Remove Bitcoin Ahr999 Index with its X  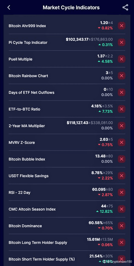[x=122, y=26]
